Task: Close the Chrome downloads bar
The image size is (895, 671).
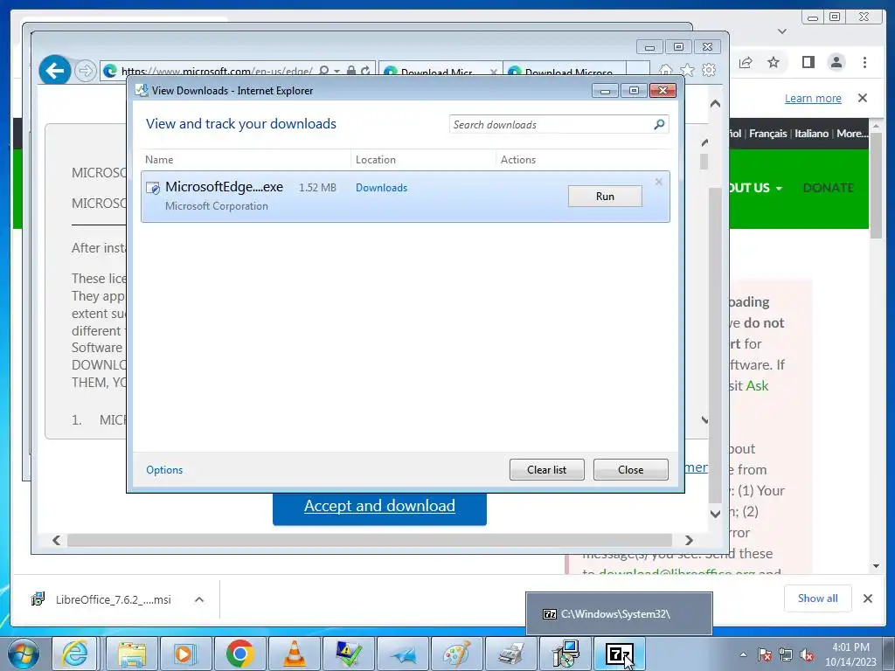Action: (868, 598)
